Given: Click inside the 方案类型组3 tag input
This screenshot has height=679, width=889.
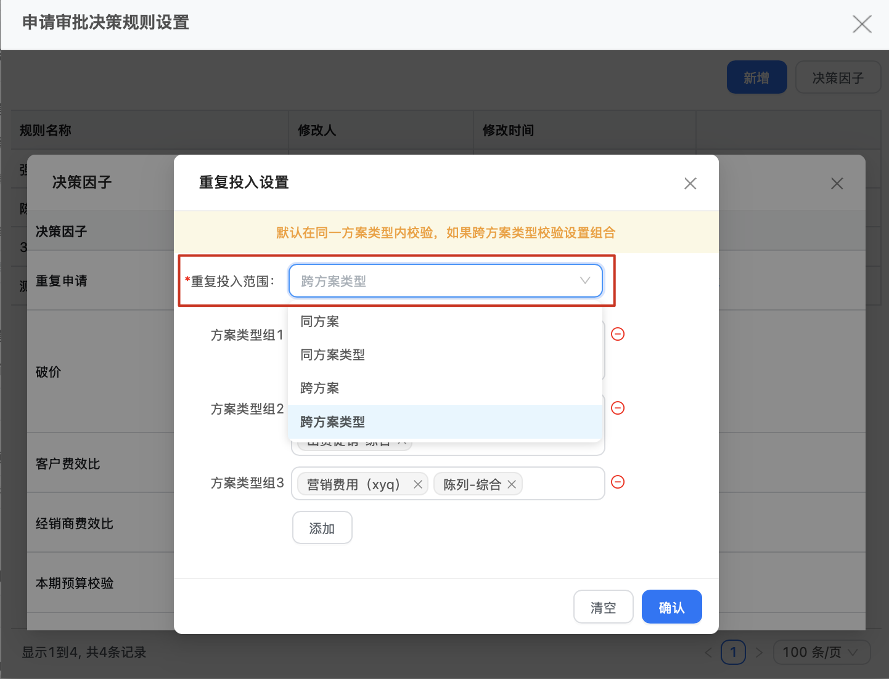Looking at the screenshot, I should tap(562, 484).
